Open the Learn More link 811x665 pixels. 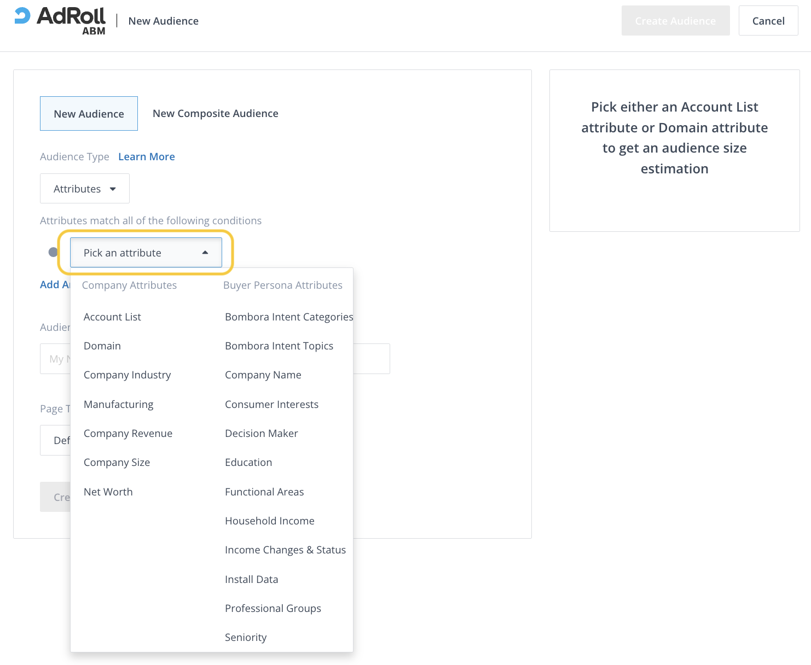147,156
